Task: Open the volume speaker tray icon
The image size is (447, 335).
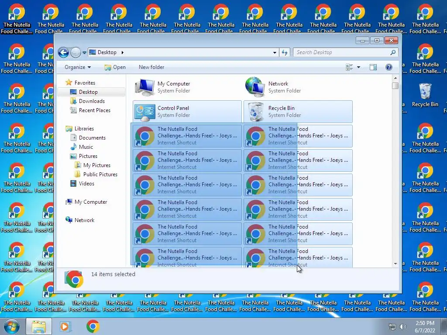Action: 403,327
